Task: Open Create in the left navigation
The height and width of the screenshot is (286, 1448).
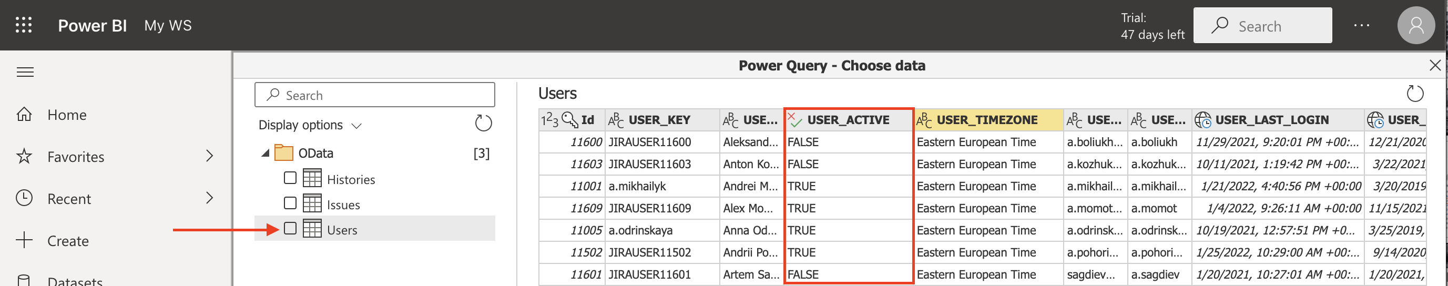Action: click(67, 241)
